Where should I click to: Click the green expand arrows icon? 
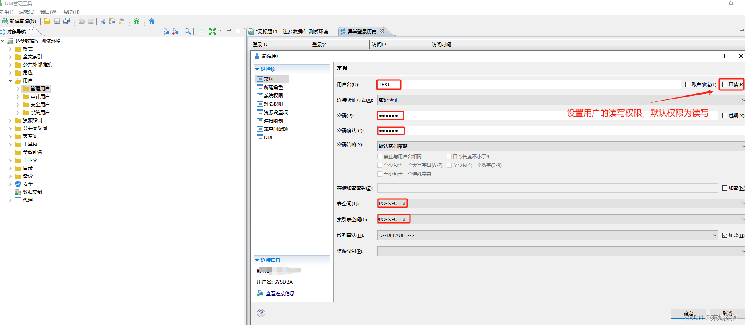(213, 31)
